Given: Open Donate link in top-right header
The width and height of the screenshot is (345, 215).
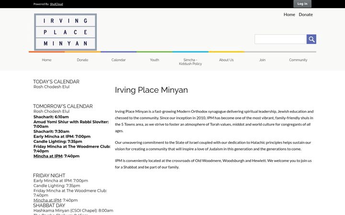Looking at the screenshot, I should pos(306,14).
